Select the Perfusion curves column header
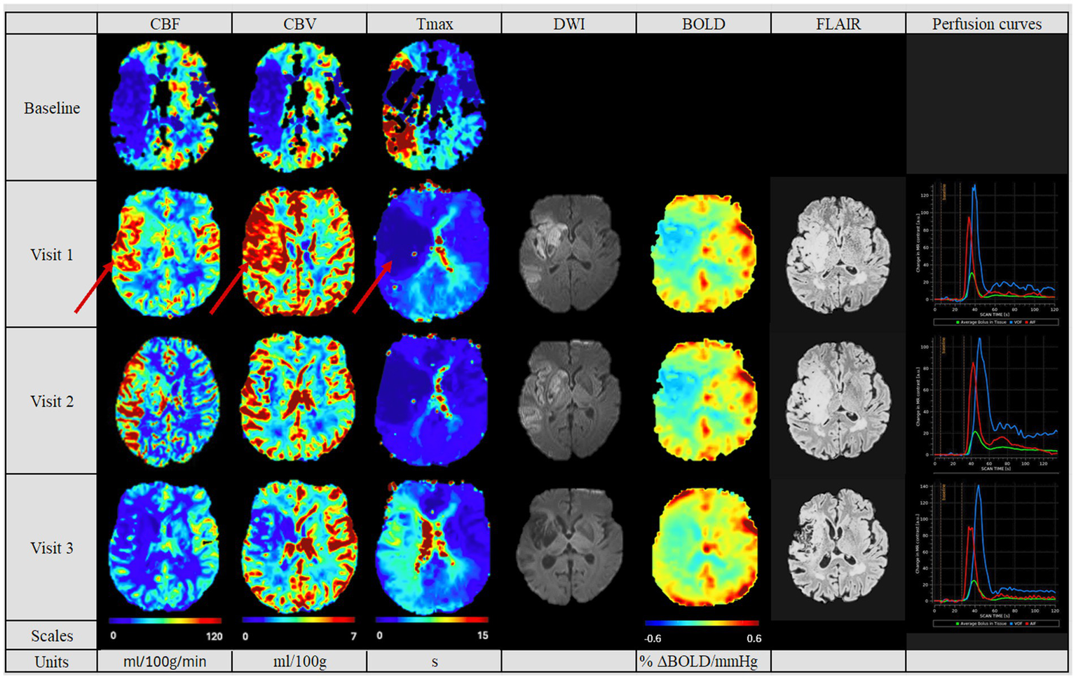 pyautogui.click(x=986, y=24)
